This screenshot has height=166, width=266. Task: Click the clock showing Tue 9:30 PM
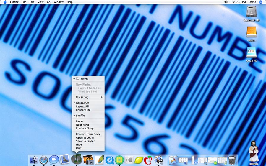[x=238, y=2]
